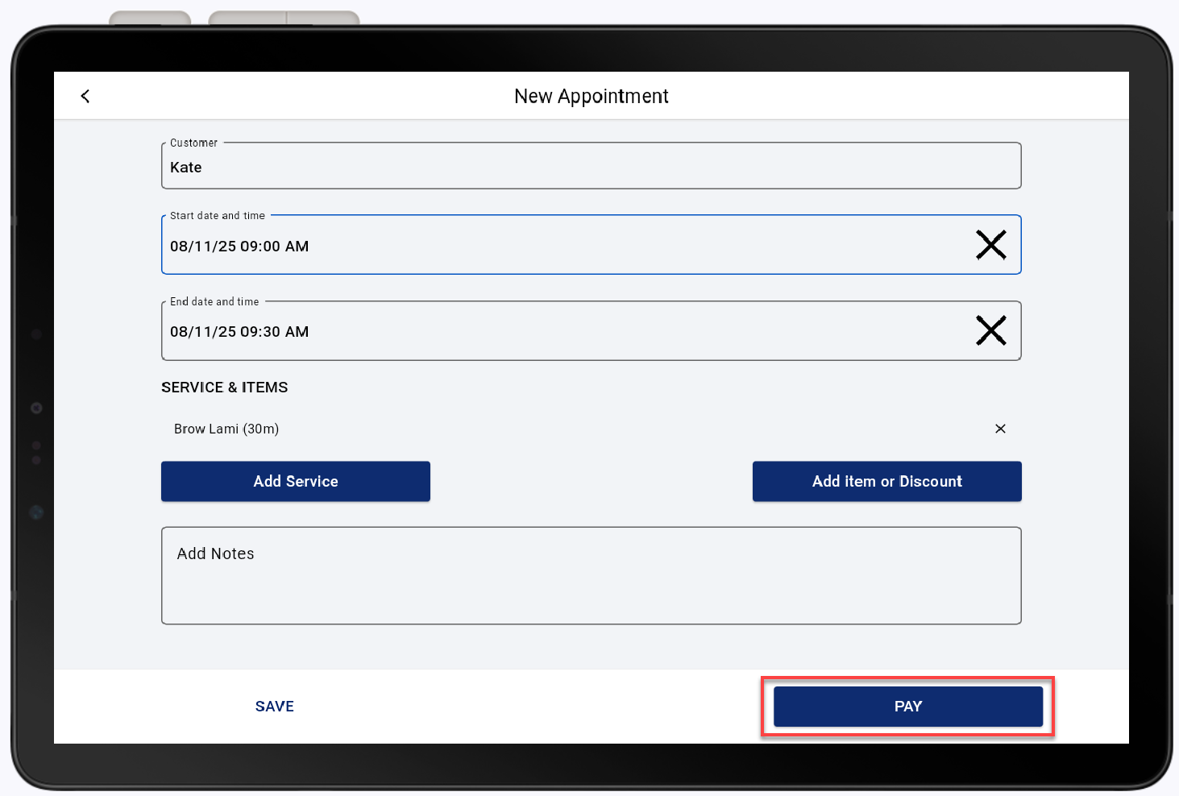
Task: Focus the Add Notes text area
Action: (592, 576)
